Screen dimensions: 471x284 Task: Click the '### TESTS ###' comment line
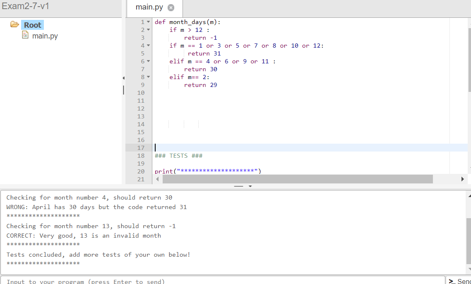178,156
